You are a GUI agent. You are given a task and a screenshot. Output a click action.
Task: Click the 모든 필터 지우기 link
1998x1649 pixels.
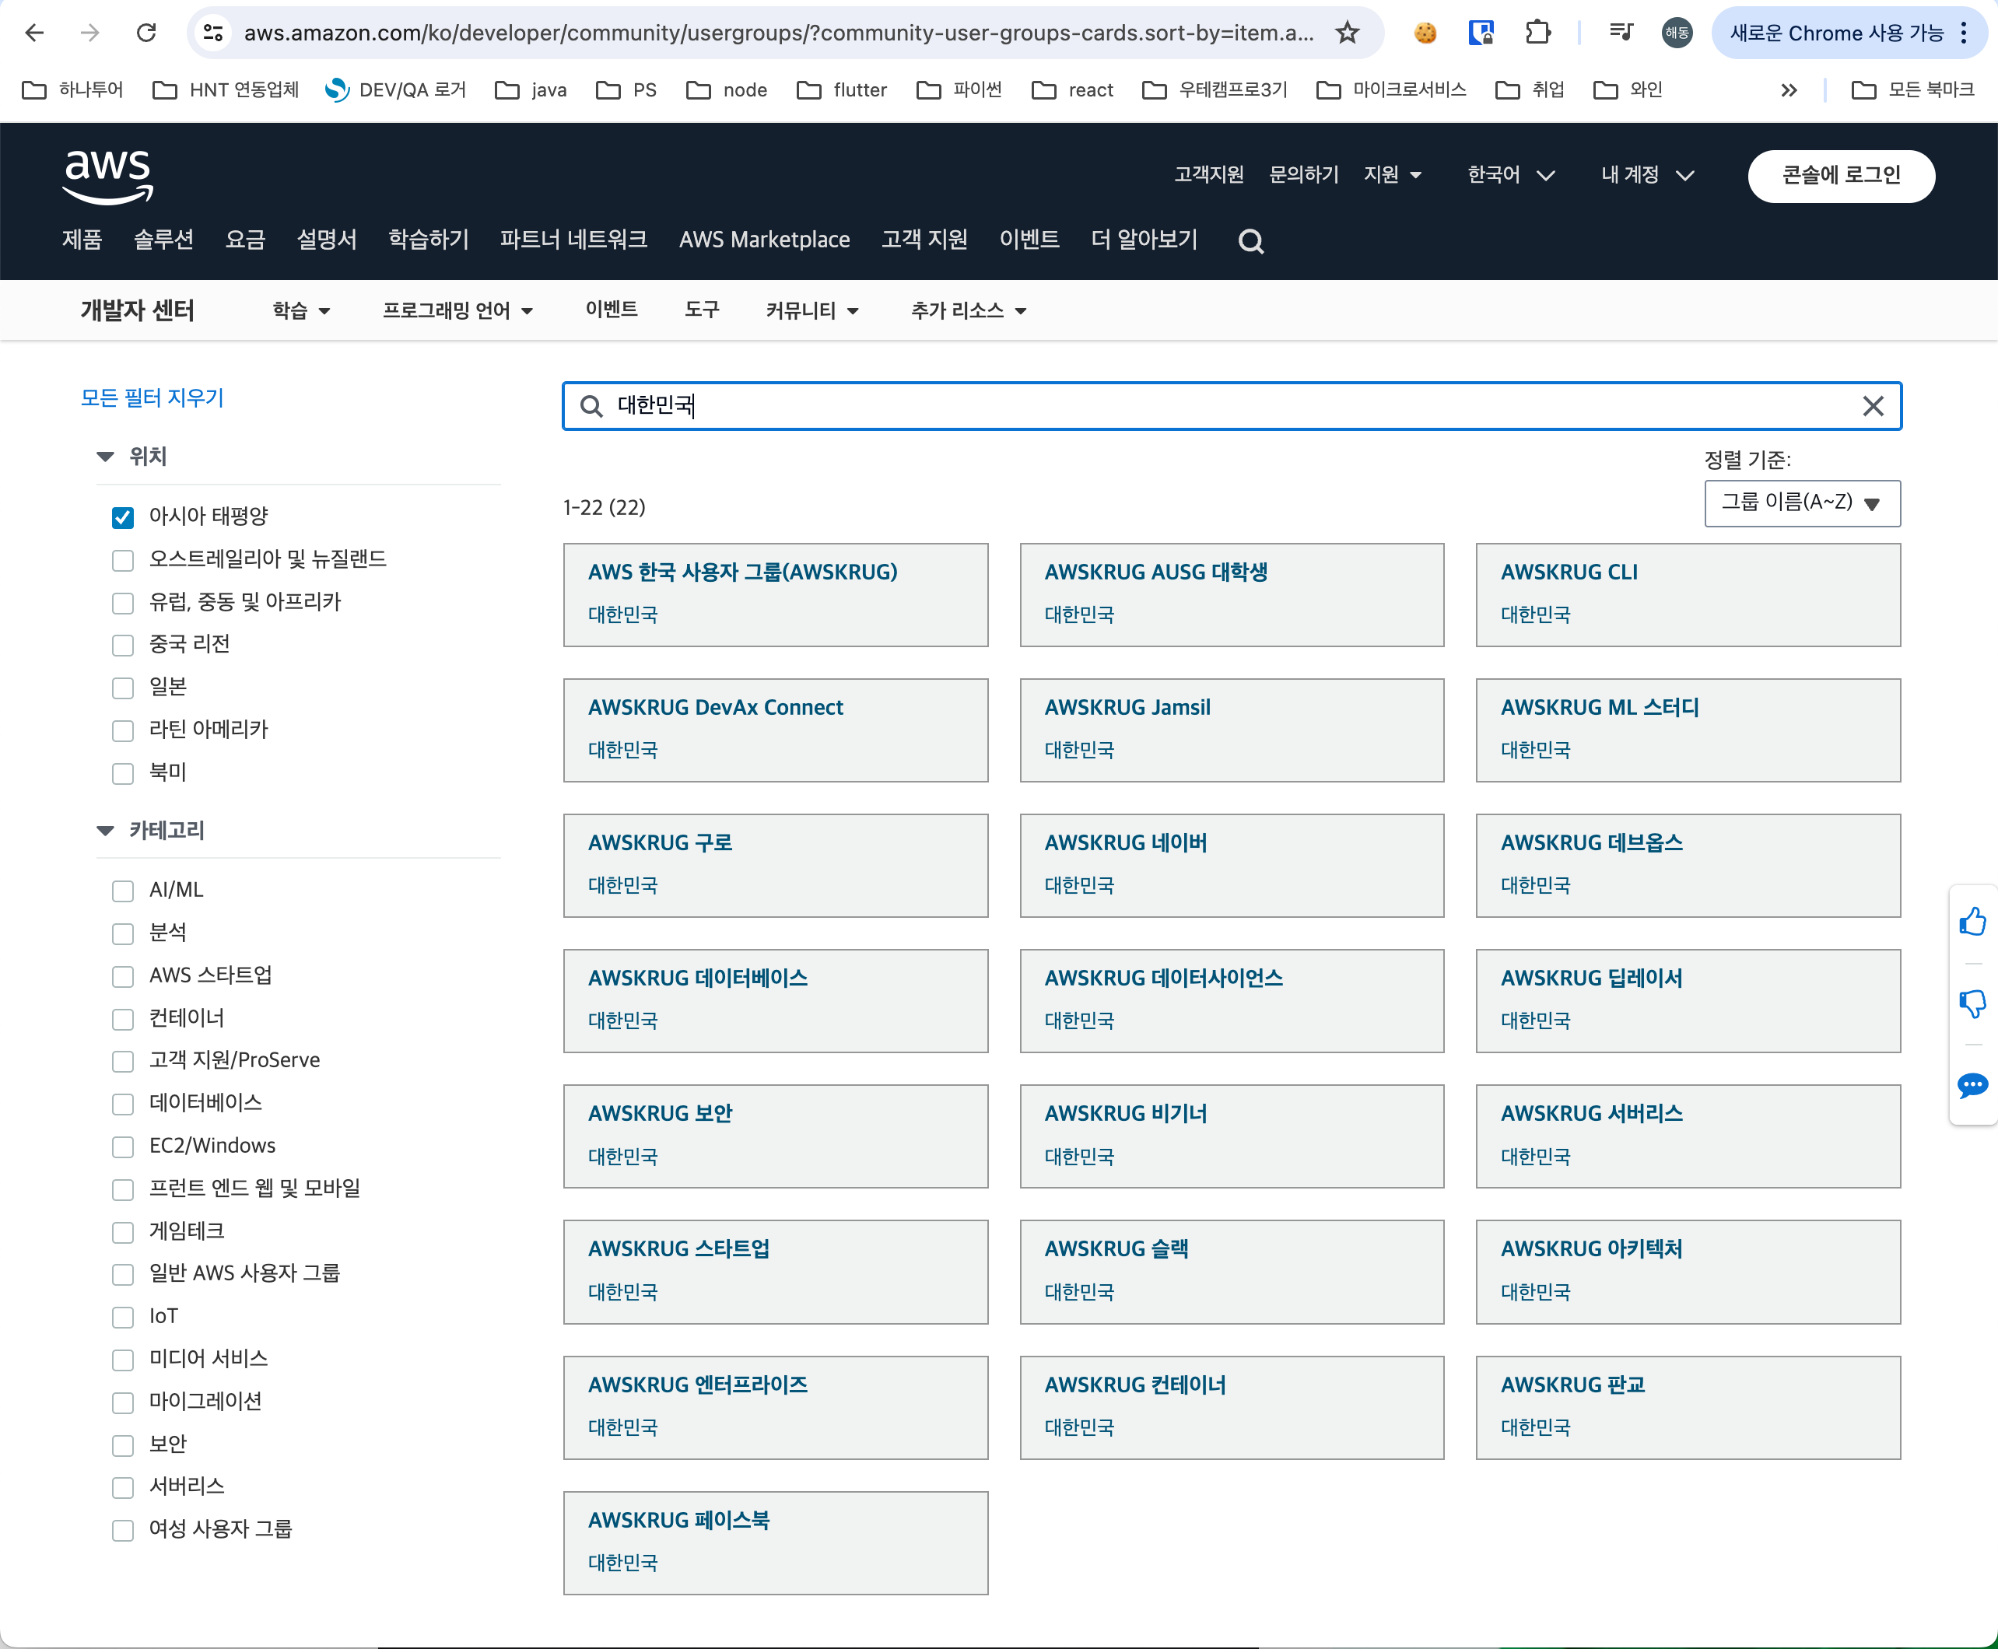click(152, 398)
